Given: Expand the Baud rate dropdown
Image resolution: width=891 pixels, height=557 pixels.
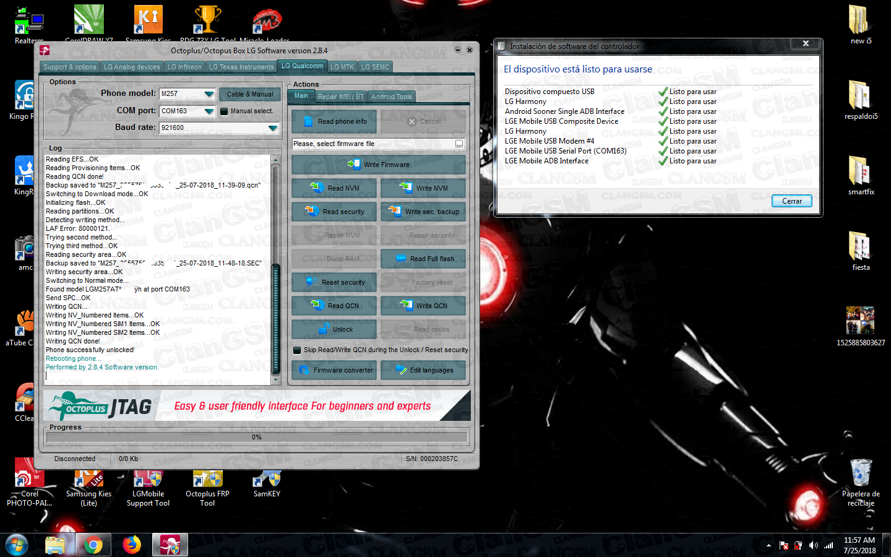Looking at the screenshot, I should click(272, 128).
